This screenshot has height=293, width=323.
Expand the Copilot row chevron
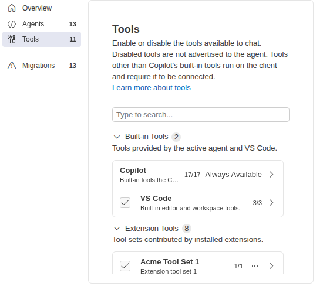271,175
